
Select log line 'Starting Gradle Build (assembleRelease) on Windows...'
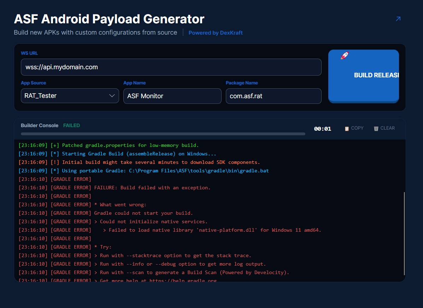tap(117, 154)
